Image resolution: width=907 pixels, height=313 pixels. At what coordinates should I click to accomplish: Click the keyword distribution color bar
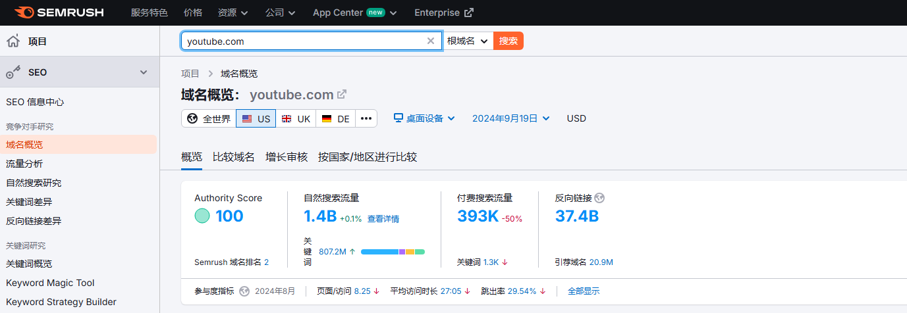[393, 251]
